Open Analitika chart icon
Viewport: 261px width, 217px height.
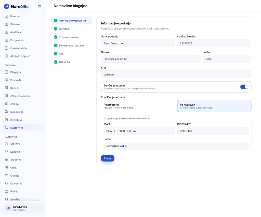point(6,32)
